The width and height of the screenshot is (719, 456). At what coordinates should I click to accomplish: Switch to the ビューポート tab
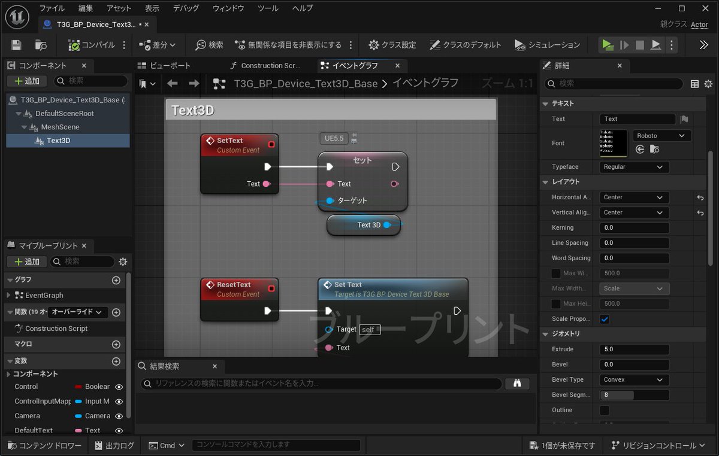[x=164, y=66]
